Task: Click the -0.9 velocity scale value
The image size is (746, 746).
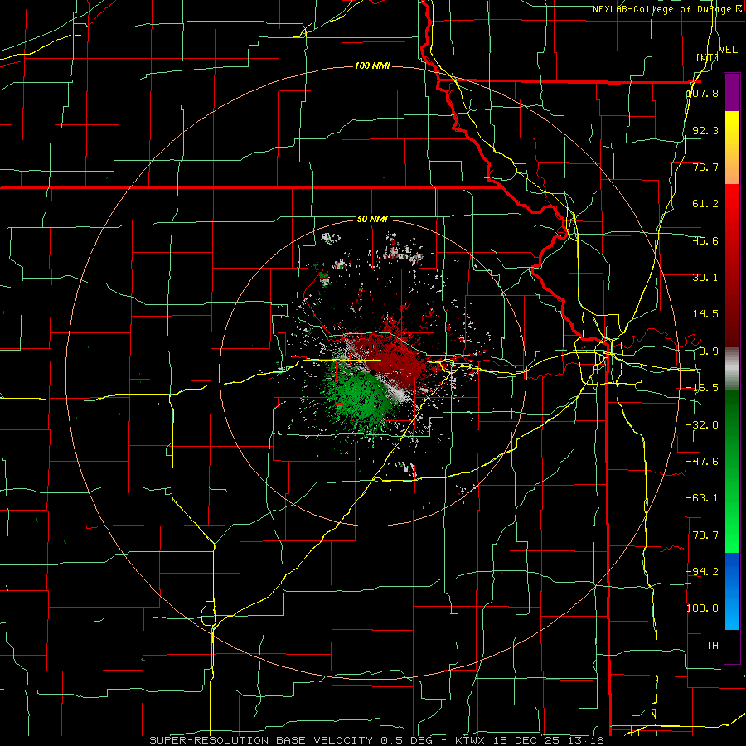Action: point(705,351)
